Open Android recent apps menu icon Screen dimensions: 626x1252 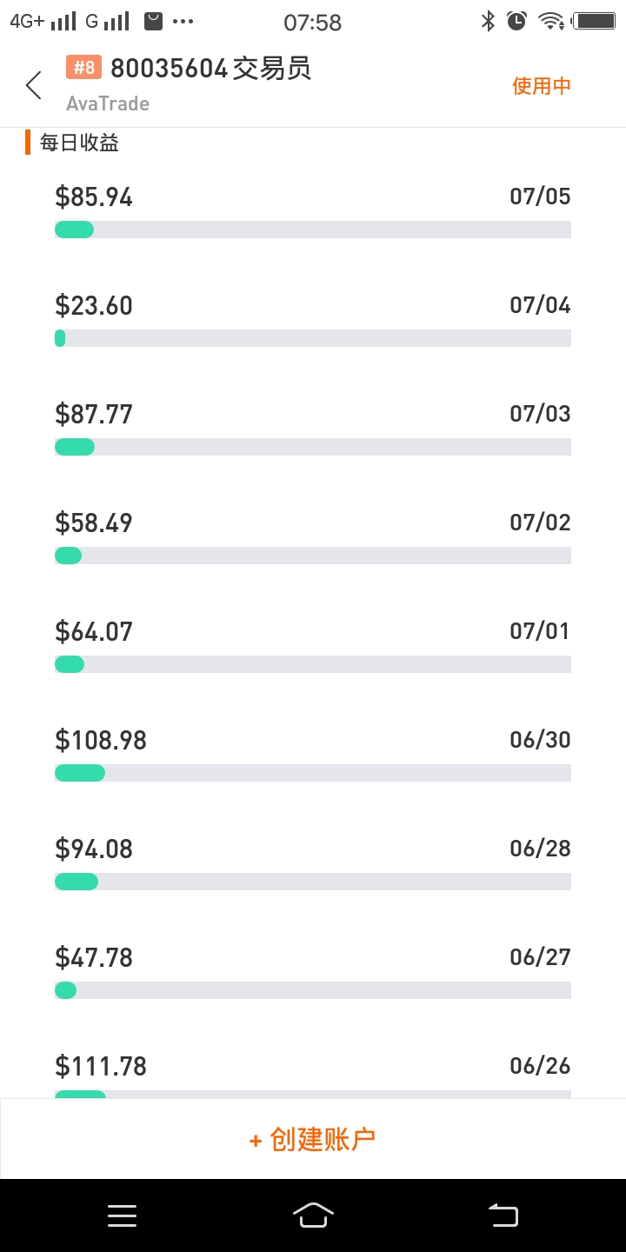[x=122, y=1215]
